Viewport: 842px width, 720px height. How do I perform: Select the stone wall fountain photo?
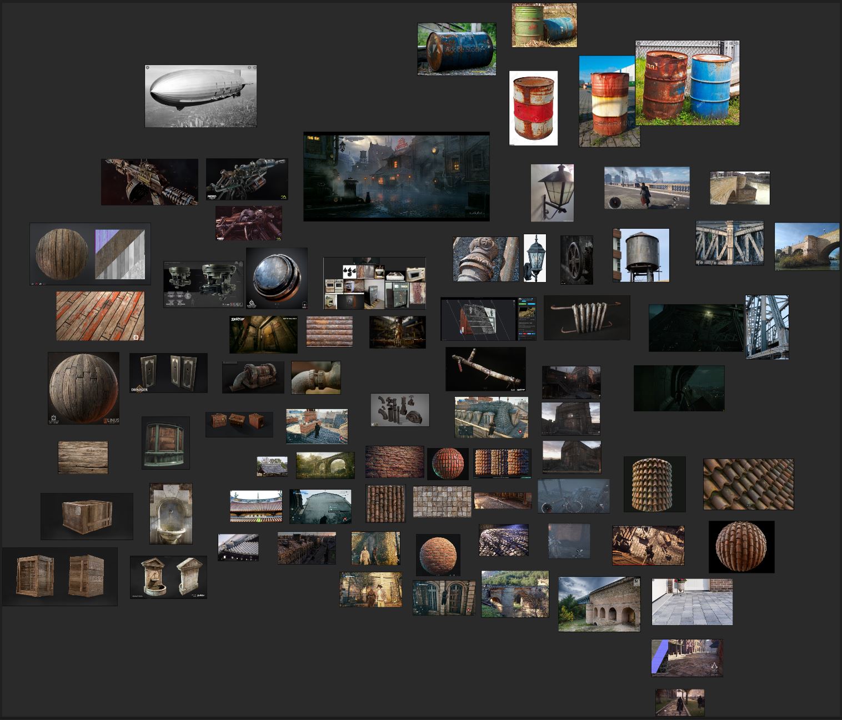(171, 513)
